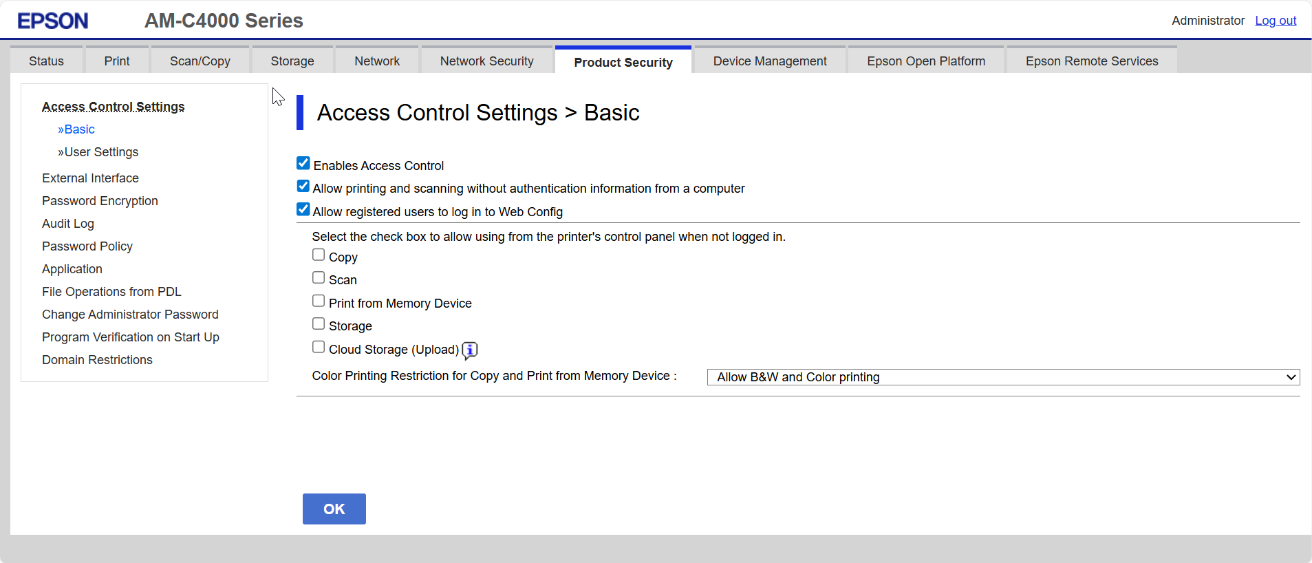Open the Device Management tab
1312x563 pixels.
(x=769, y=61)
